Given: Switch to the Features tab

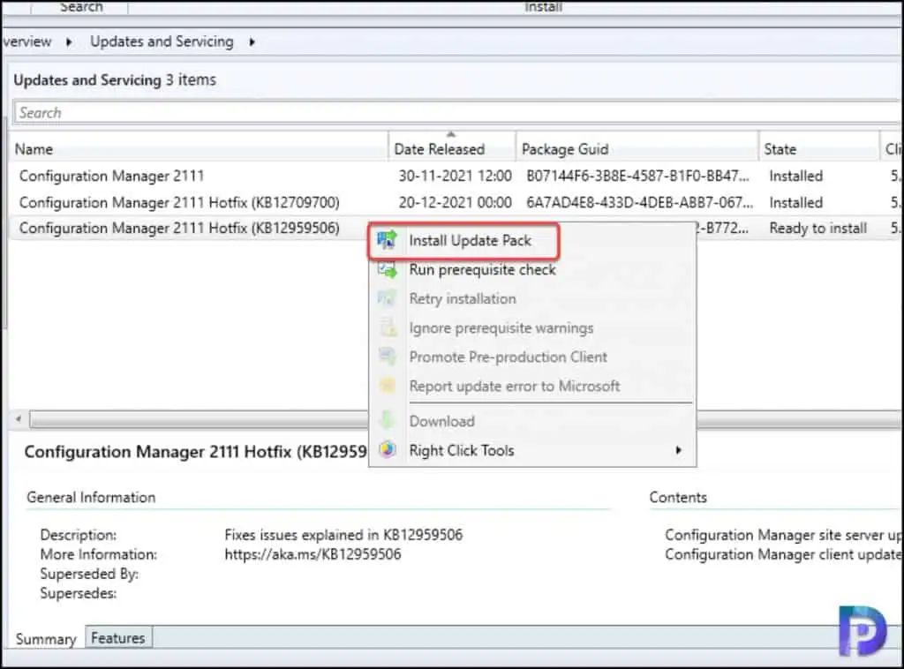Looking at the screenshot, I should [118, 638].
